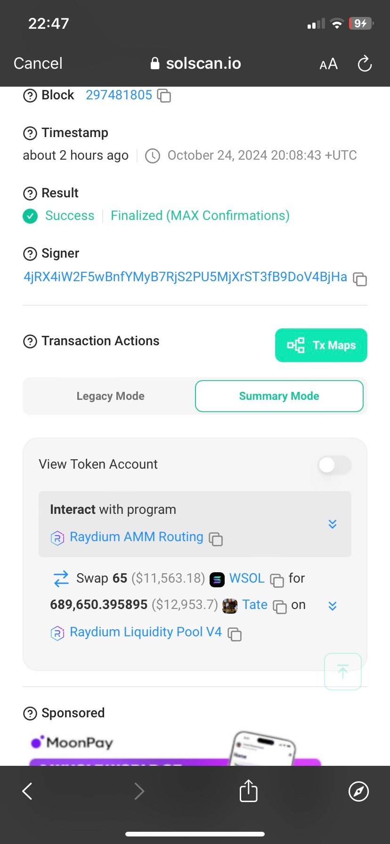Copy the Tate token address

pyautogui.click(x=280, y=607)
